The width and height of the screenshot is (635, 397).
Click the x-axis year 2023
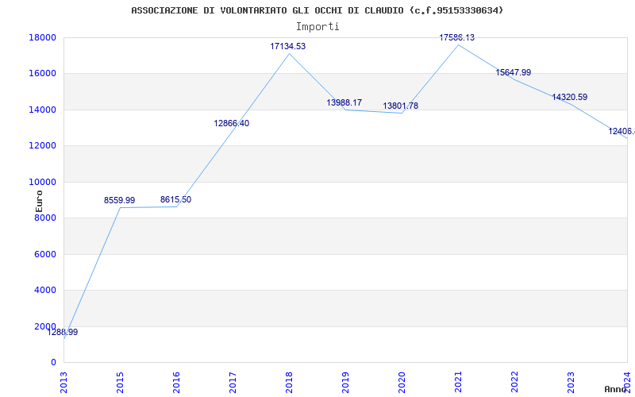click(x=571, y=382)
